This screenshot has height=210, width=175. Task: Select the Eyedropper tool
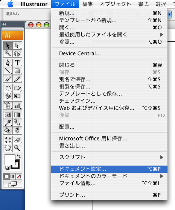point(8,123)
